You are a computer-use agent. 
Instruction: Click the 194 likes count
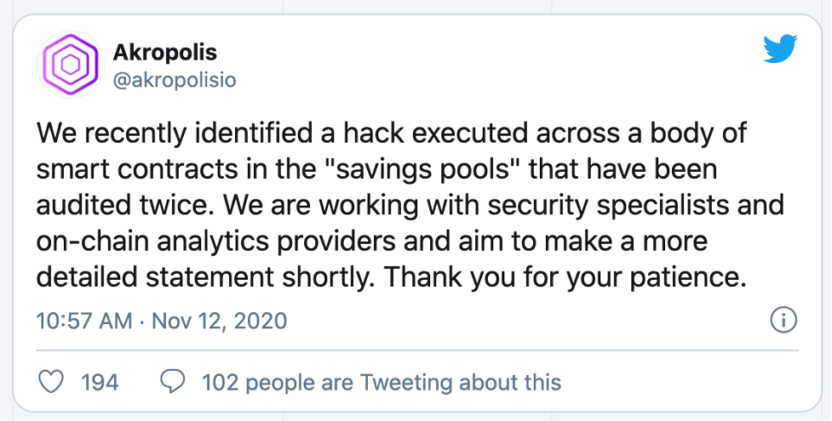pos(100,382)
